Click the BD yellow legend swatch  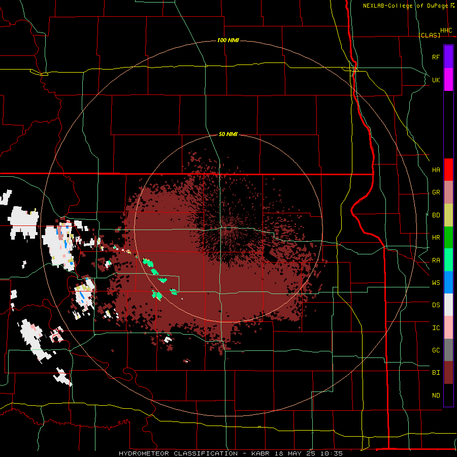448,215
